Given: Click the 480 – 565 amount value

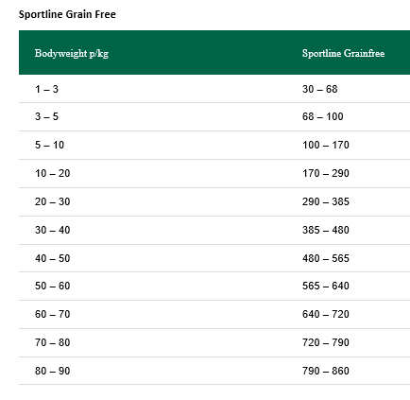Looking at the screenshot, I should click(326, 258).
